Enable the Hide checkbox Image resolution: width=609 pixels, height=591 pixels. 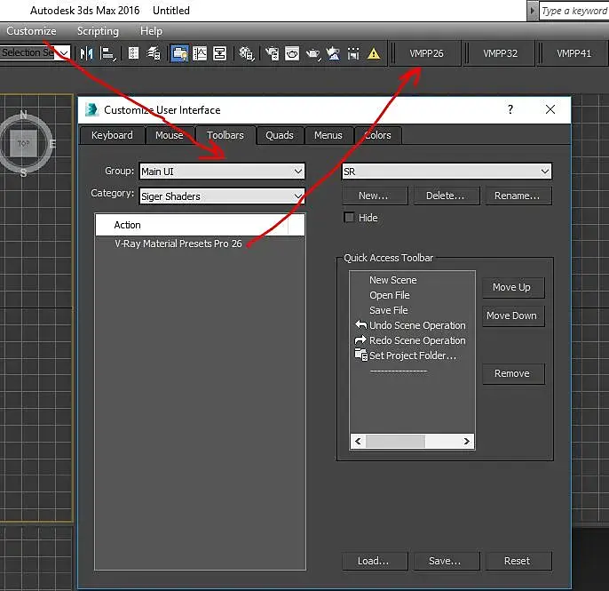[349, 217]
